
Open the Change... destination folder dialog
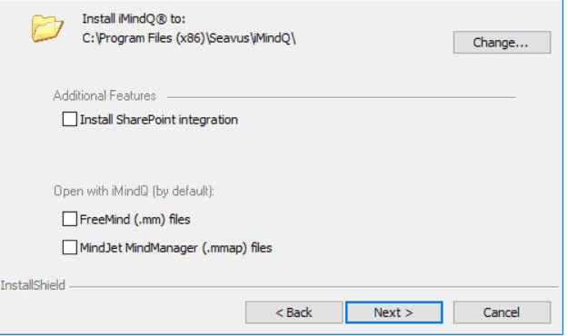[502, 43]
